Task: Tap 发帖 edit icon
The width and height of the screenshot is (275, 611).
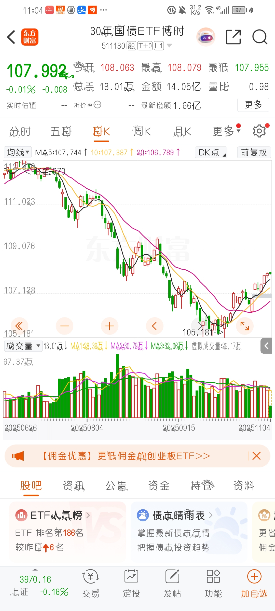Action: point(172,577)
